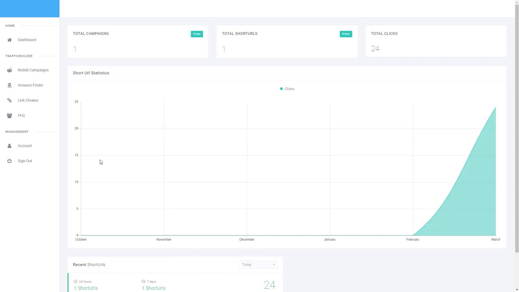Click the page vertical scrollbar

[517, 129]
